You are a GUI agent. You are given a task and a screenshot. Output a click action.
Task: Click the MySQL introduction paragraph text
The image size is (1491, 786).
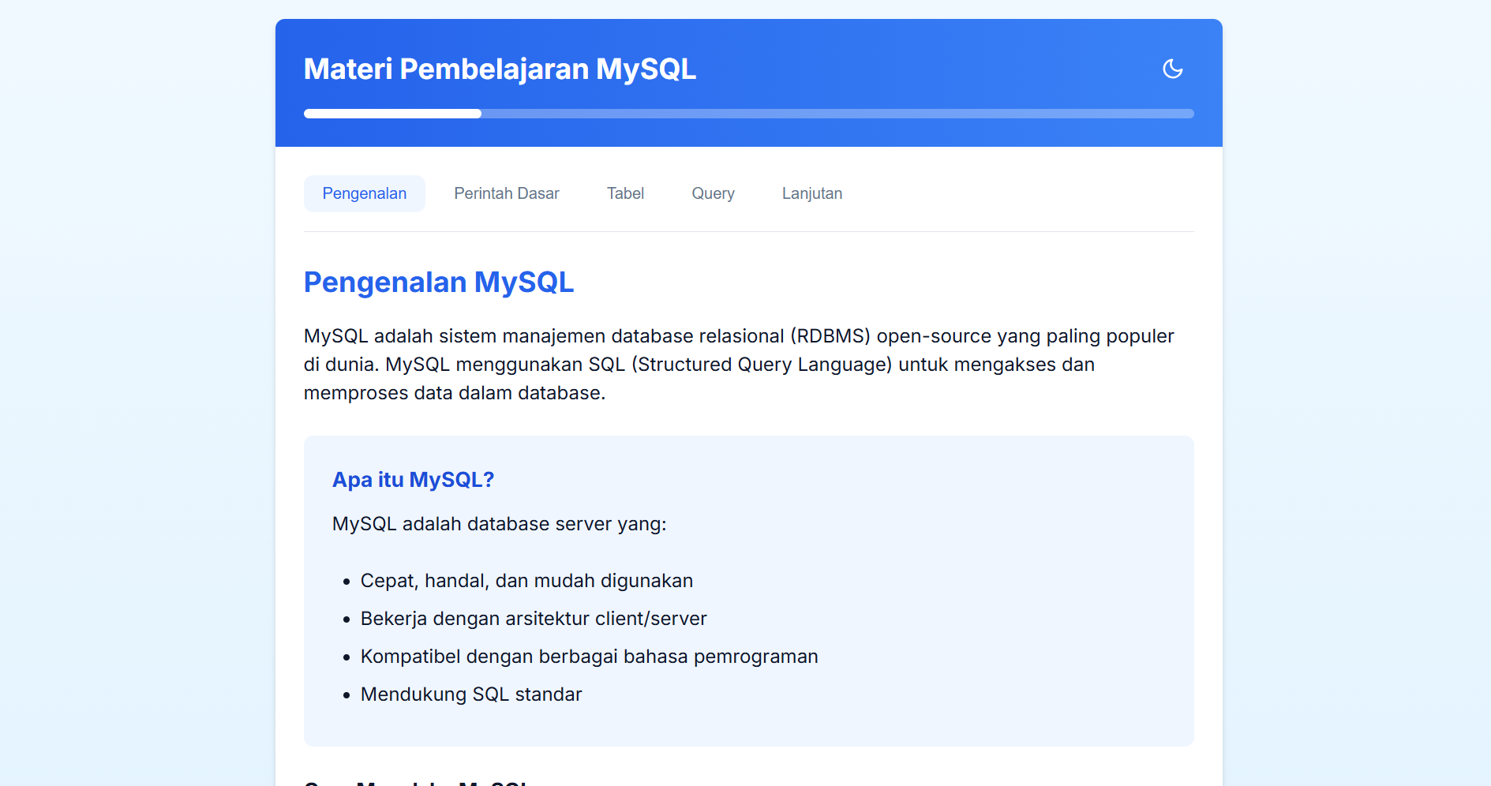pos(738,364)
